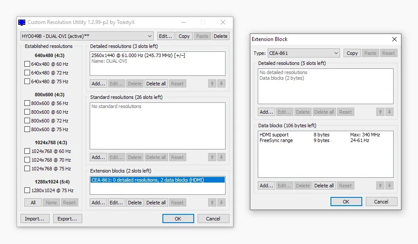This screenshot has height=244, width=418.
Task: Check 800x600 @ 75 Hz
Action: click(27, 129)
